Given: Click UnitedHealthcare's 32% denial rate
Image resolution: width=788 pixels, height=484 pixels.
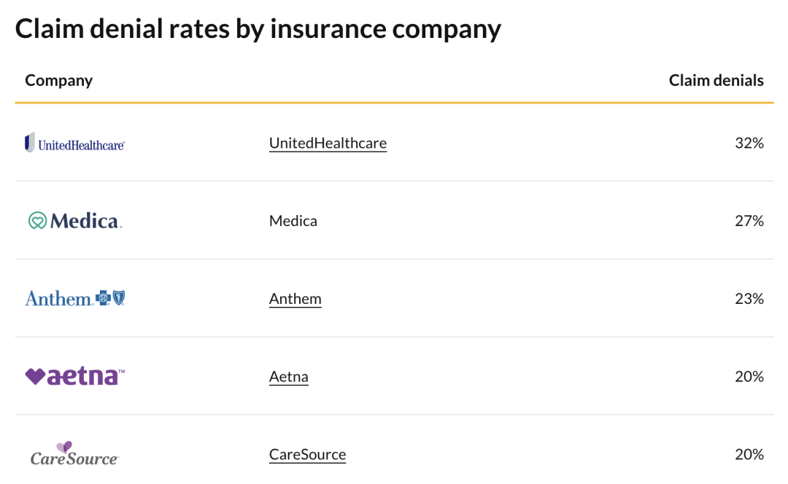Looking at the screenshot, I should coord(749,143).
